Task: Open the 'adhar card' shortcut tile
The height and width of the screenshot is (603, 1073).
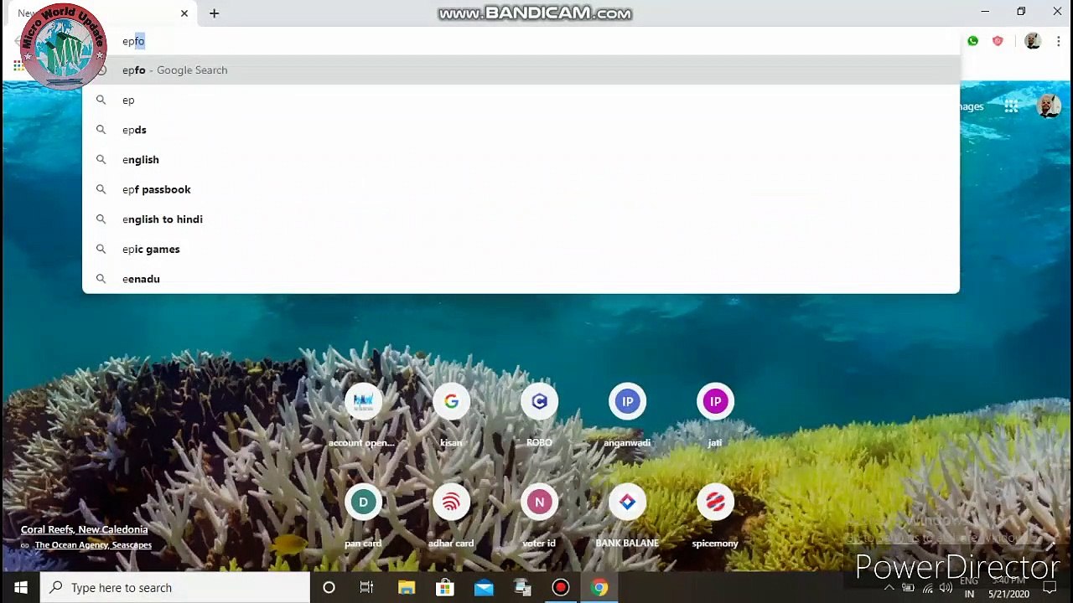Action: [x=451, y=515]
